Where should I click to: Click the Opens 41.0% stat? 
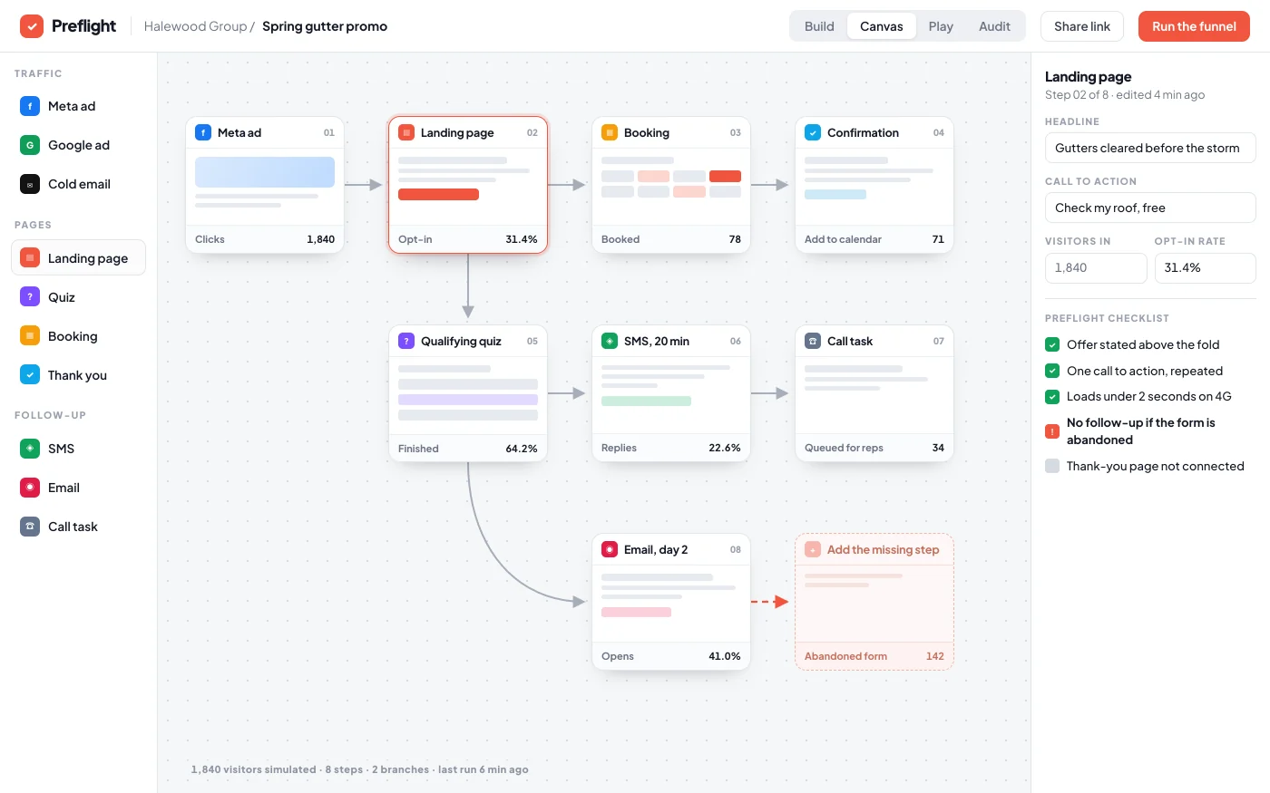671,656
